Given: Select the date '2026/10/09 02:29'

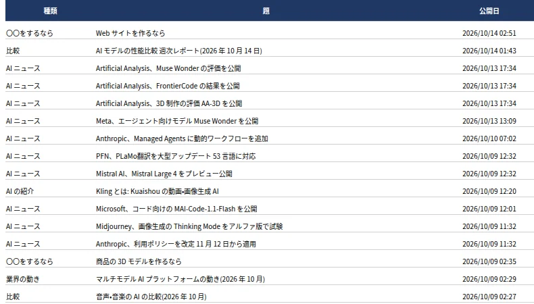Looking at the screenshot, I should click(x=489, y=279).
